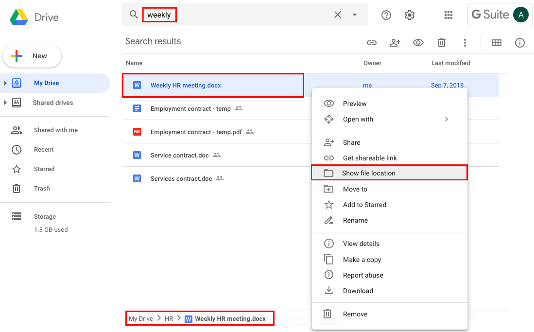Click the PDF icon of Employment contract - temp.pdf
Viewport: 534px width, 332px height.
tap(137, 132)
